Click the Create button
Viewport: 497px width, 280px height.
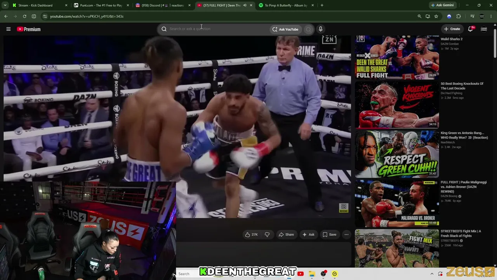[x=452, y=29]
